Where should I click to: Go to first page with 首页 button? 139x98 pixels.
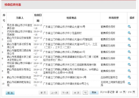point(43,93)
